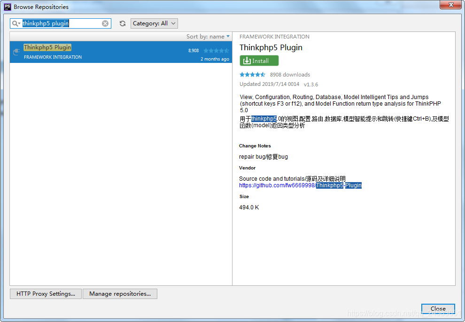The width and height of the screenshot is (465, 322).
Task: Open the GitHub Thinkphp5-Plugin link
Action: (x=300, y=185)
